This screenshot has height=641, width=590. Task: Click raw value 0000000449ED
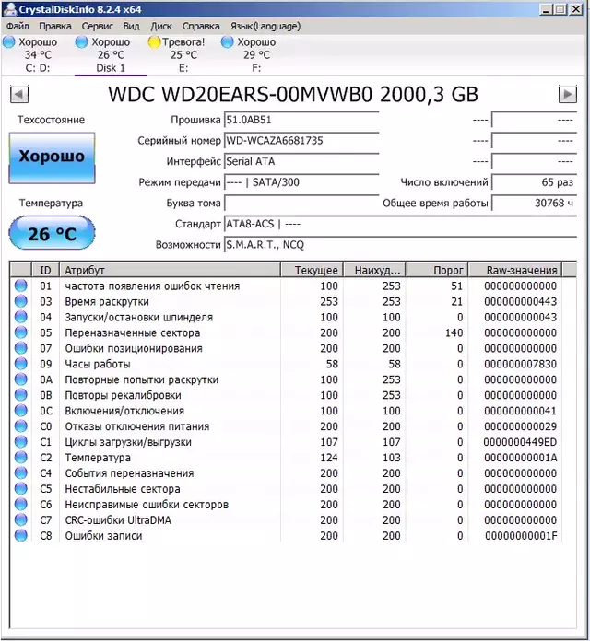[520, 442]
